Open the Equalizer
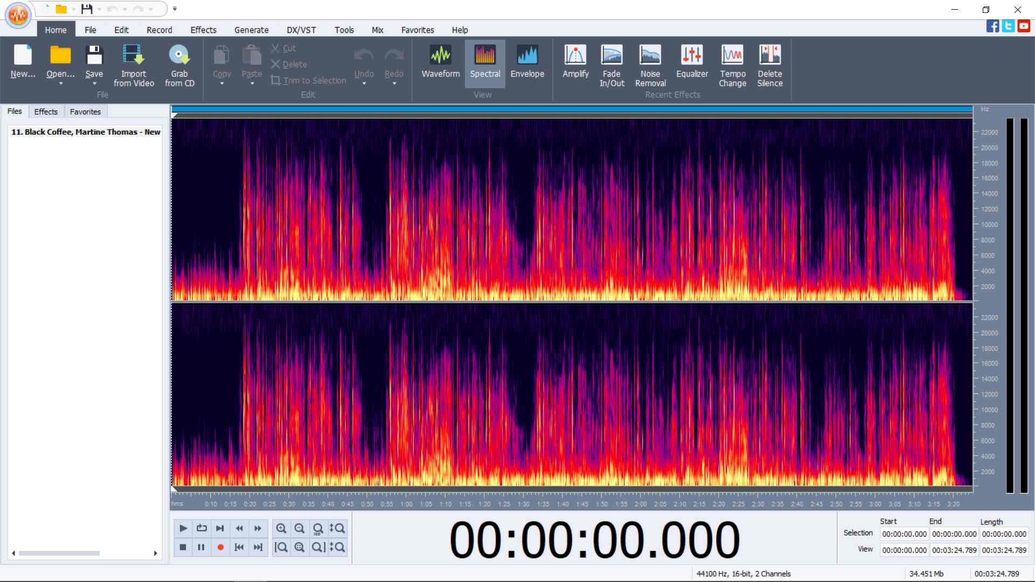Image resolution: width=1035 pixels, height=582 pixels. (692, 64)
